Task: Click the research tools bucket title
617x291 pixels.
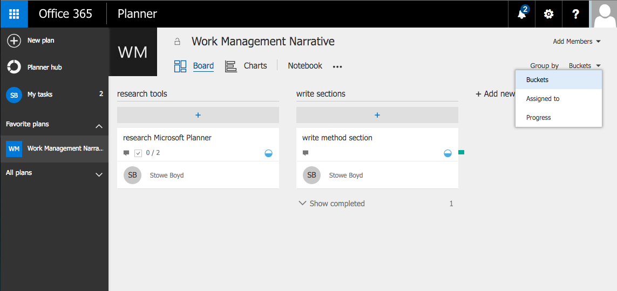Action: 142,94
